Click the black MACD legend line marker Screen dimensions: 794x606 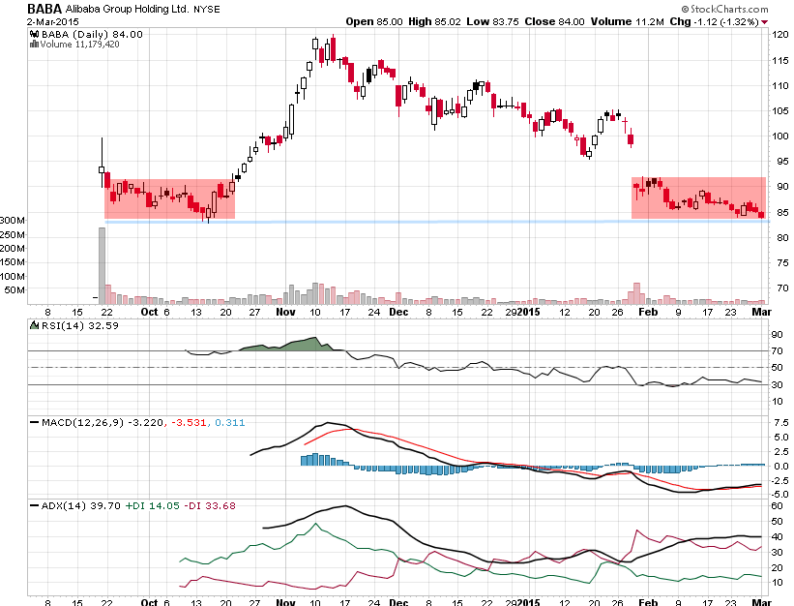click(35, 422)
